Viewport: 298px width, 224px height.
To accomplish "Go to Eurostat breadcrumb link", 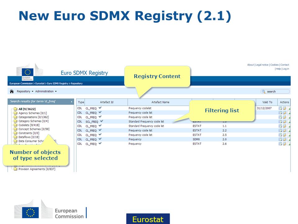I will coord(40,84).
